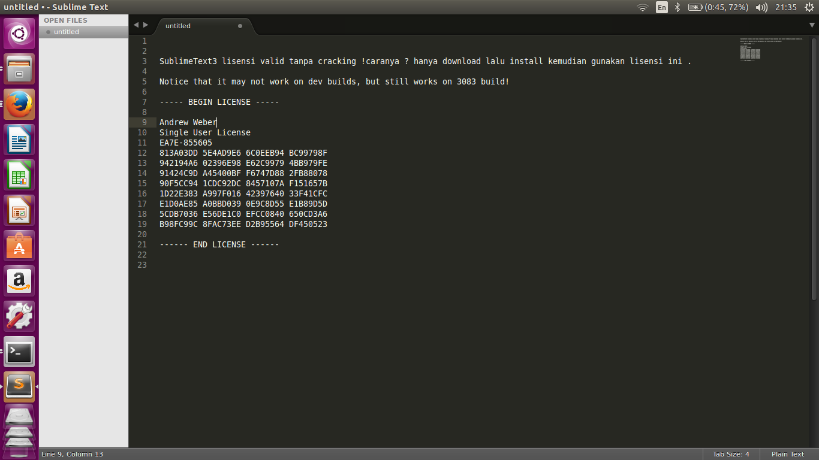The image size is (819, 460).
Task: Open the sound volume indicator
Action: 761,7
